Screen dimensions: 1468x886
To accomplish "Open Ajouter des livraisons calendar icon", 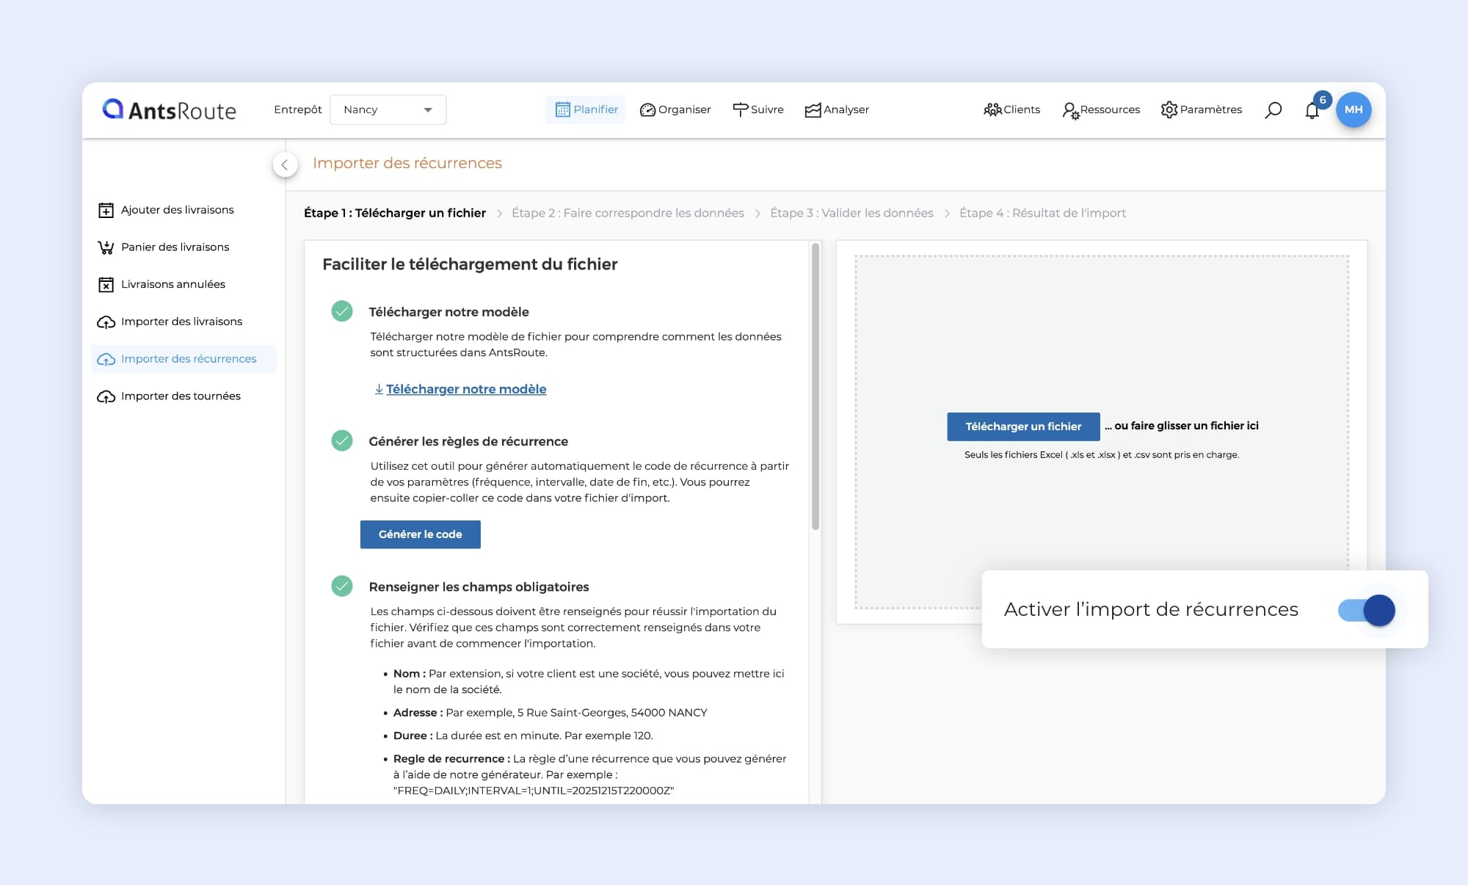I will [106, 211].
